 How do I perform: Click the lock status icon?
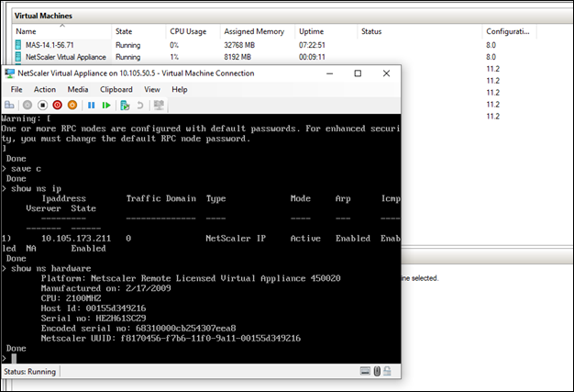click(x=387, y=371)
